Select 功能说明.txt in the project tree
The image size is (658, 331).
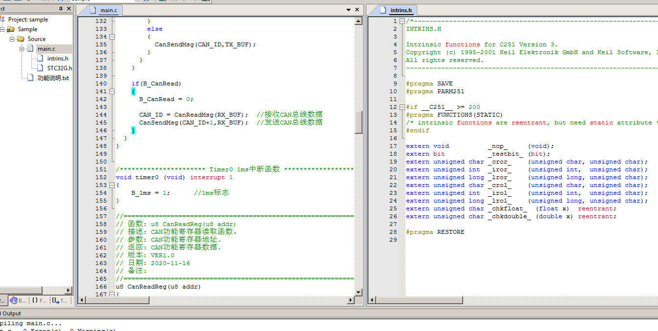tap(53, 78)
